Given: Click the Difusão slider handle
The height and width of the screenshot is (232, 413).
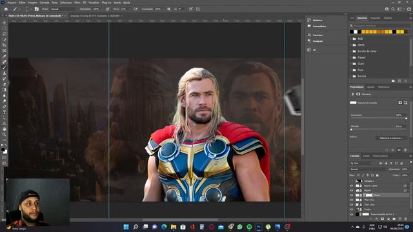Looking at the screenshot, I should [x=351, y=130].
